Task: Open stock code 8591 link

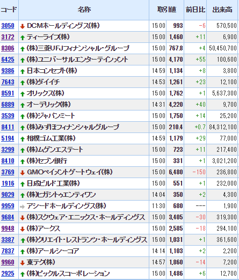Action: pyautogui.click(x=8, y=93)
